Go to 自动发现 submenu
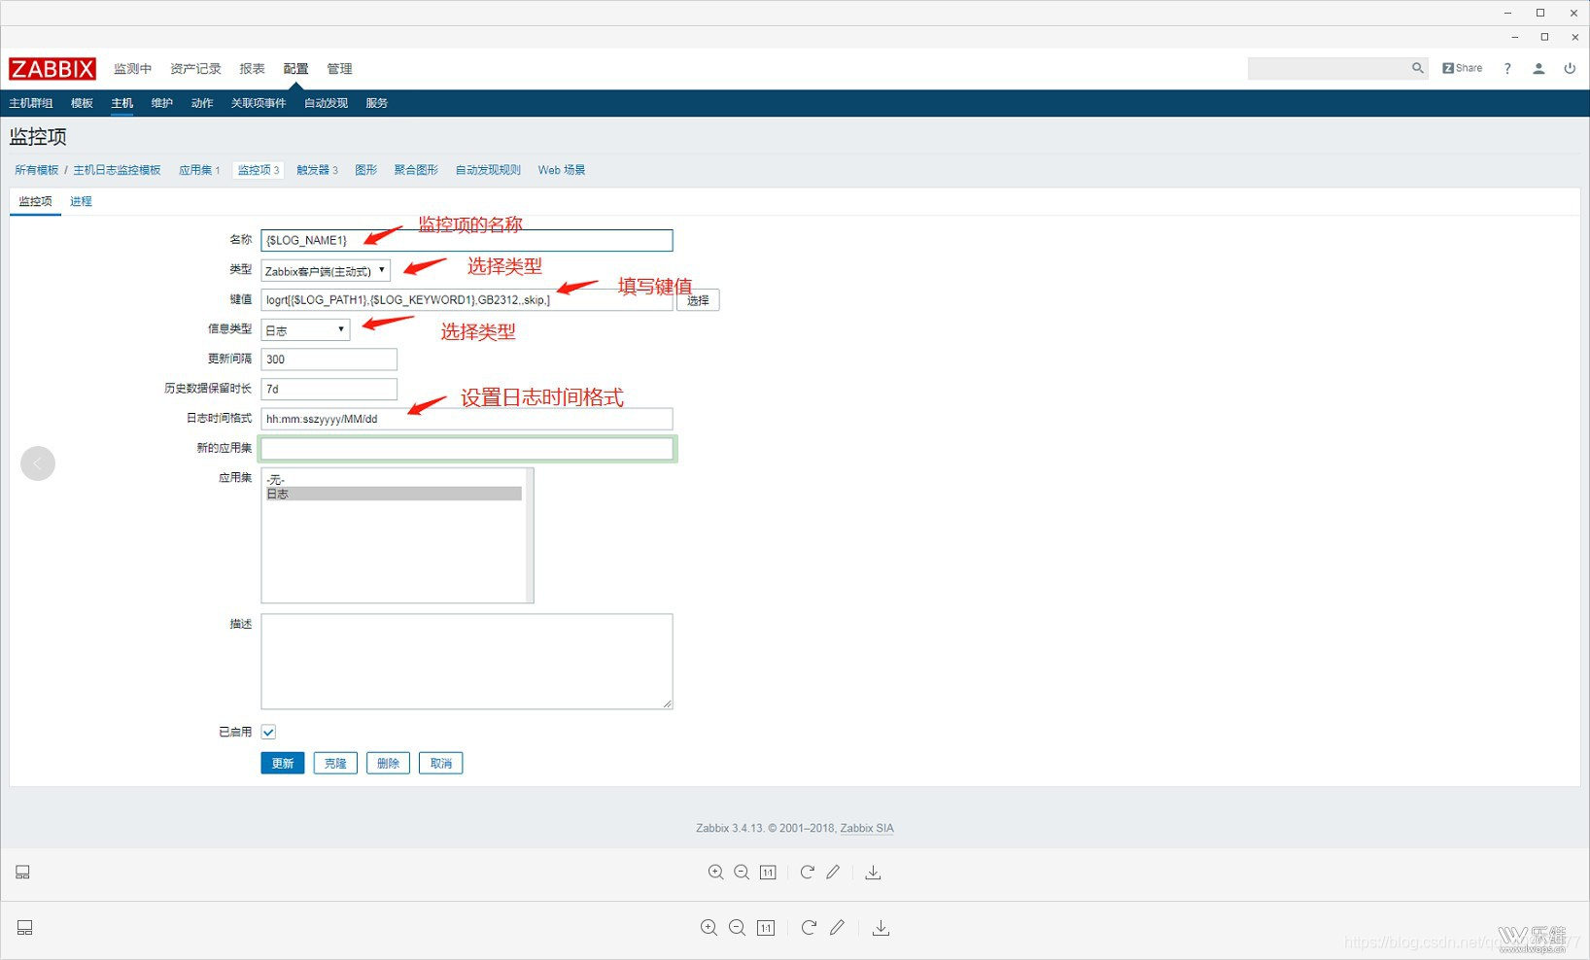 [x=327, y=103]
